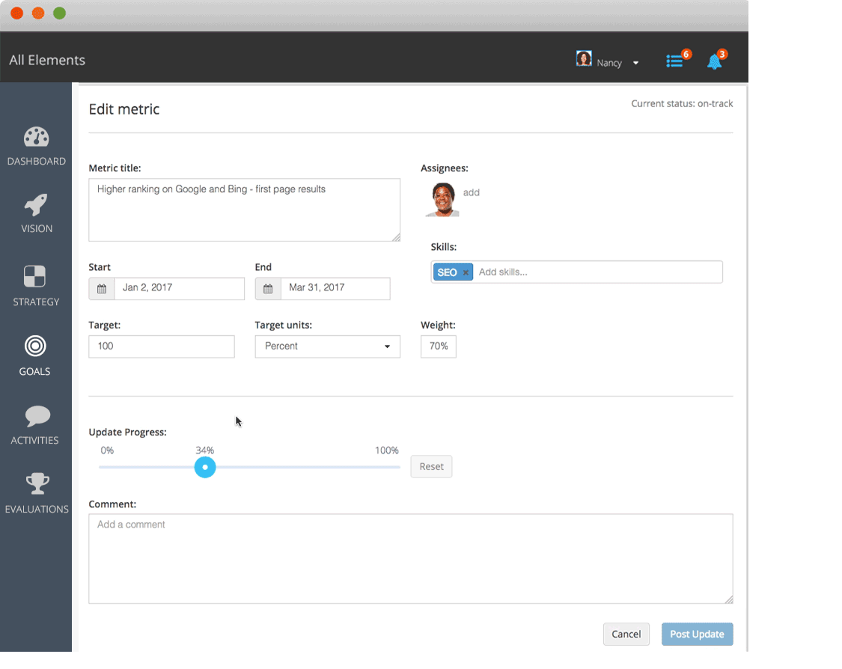Screen dimensions: 842x669
Task: Click the Metric title resize handle
Action: pos(396,237)
